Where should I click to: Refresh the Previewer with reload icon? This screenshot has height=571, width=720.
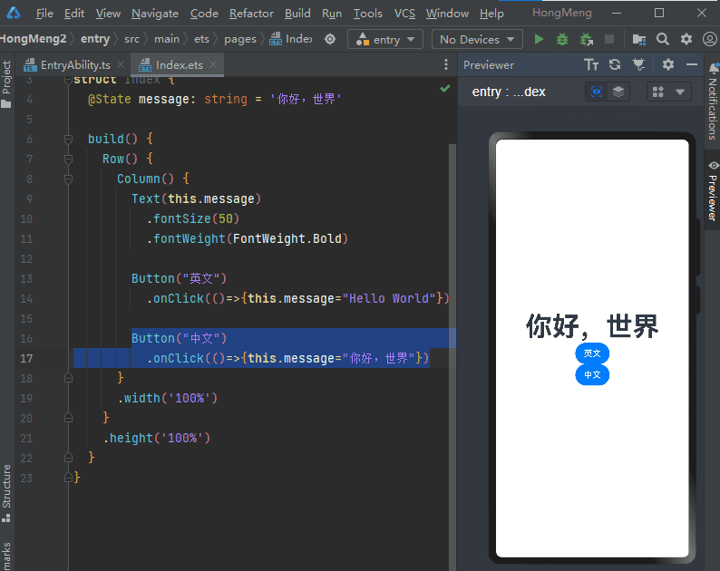click(x=615, y=64)
